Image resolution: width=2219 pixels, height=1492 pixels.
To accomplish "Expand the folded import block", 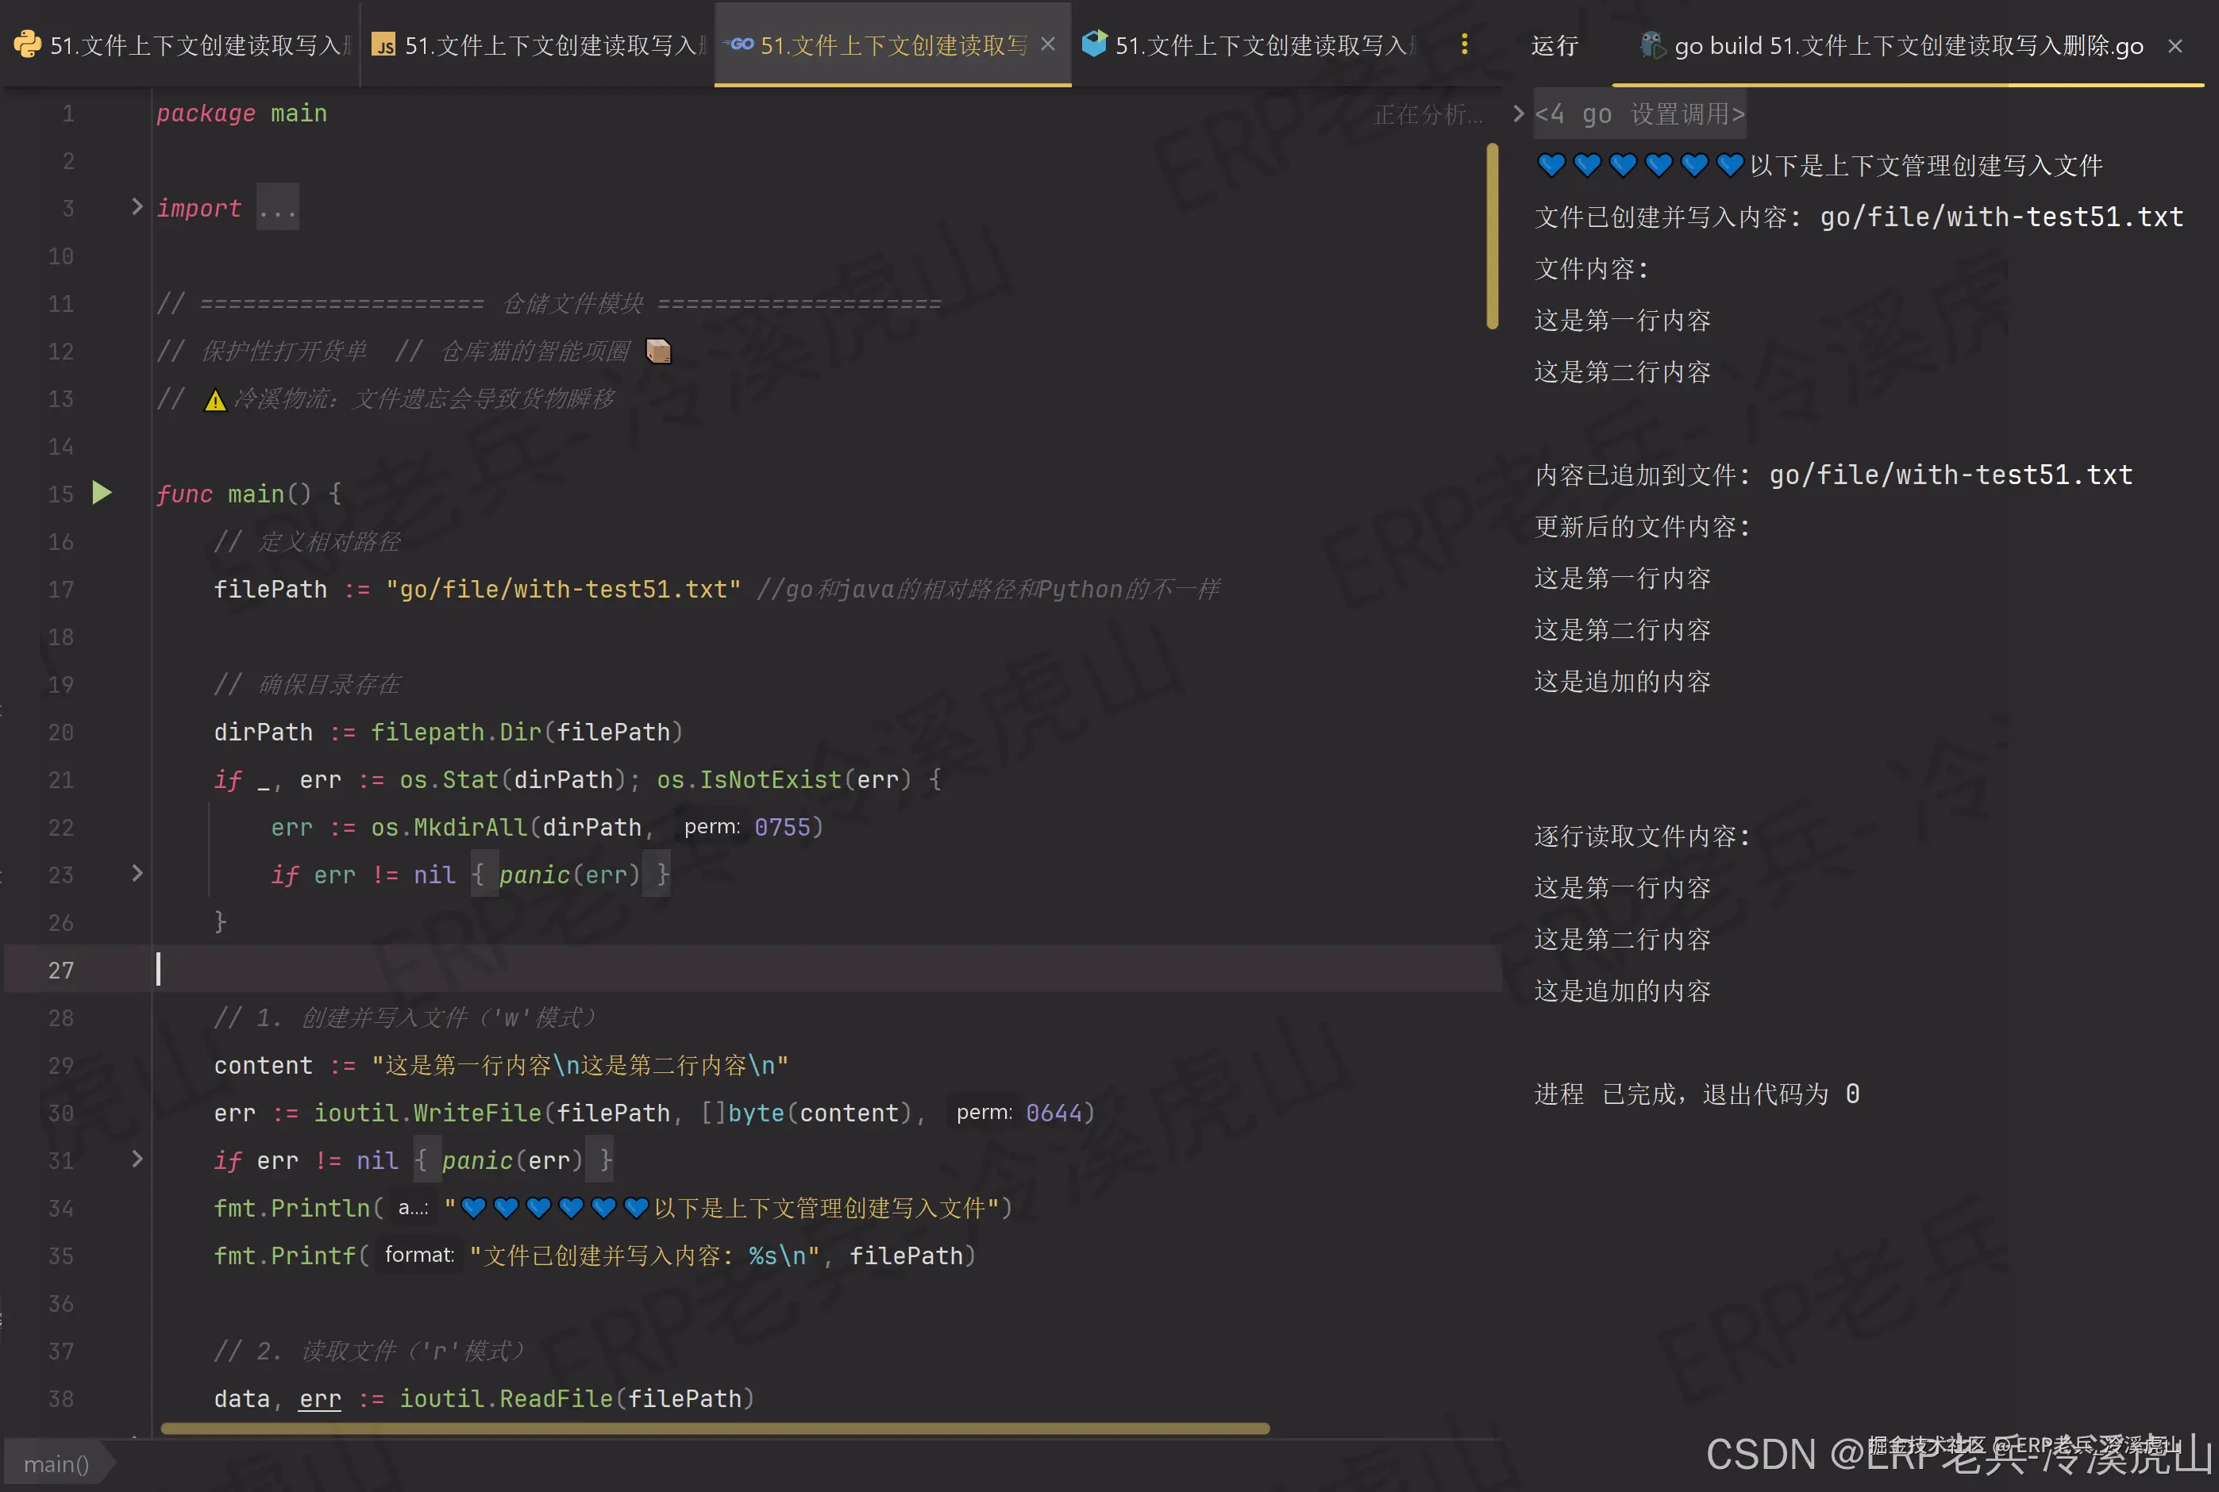I will tap(137, 206).
